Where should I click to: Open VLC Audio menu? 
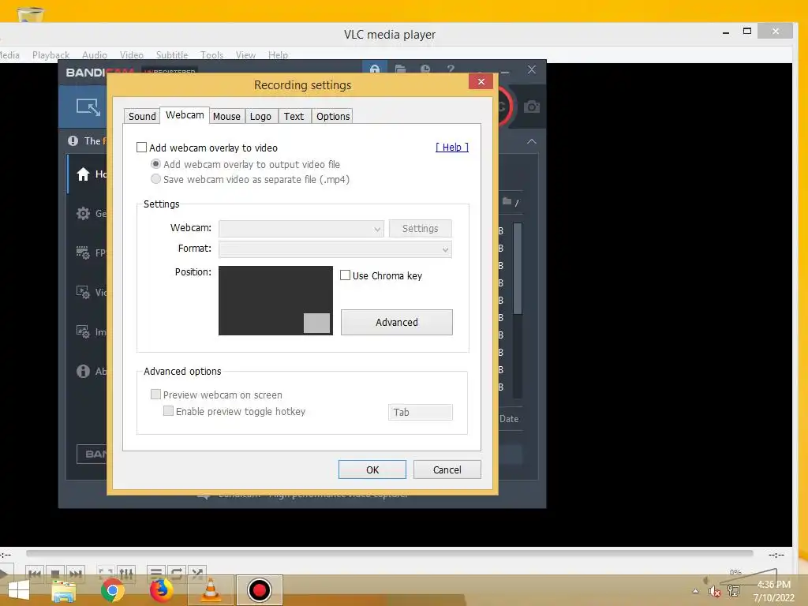(x=95, y=54)
